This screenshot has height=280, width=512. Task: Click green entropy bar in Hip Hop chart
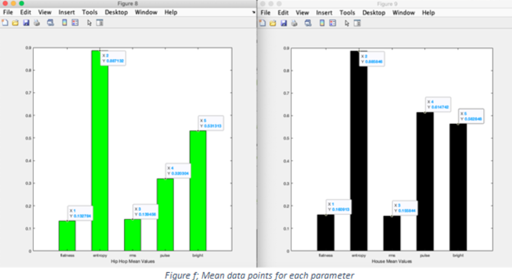[x=100, y=151]
